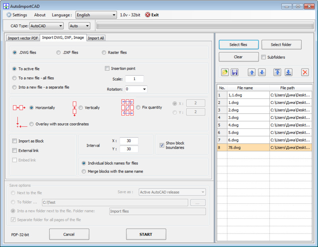Switch to the Import vector PDF tab
This screenshot has width=318, height=247.
point(23,38)
